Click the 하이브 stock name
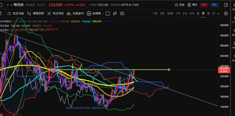The image size is (235, 116). coord(19,5)
